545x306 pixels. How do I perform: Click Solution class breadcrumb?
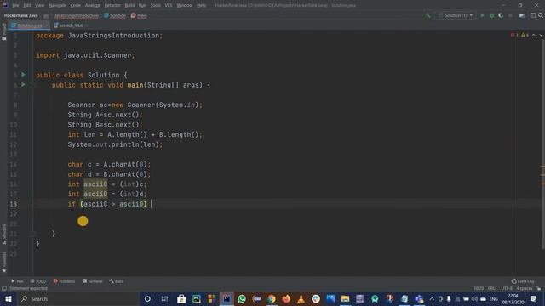[115, 15]
